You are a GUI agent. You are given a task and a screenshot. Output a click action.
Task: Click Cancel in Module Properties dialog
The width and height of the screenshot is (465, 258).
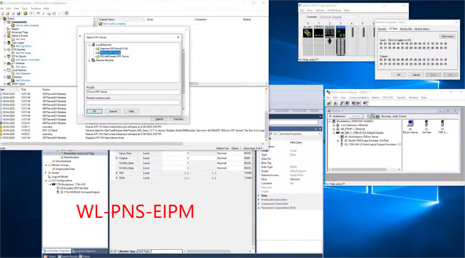coord(416,75)
